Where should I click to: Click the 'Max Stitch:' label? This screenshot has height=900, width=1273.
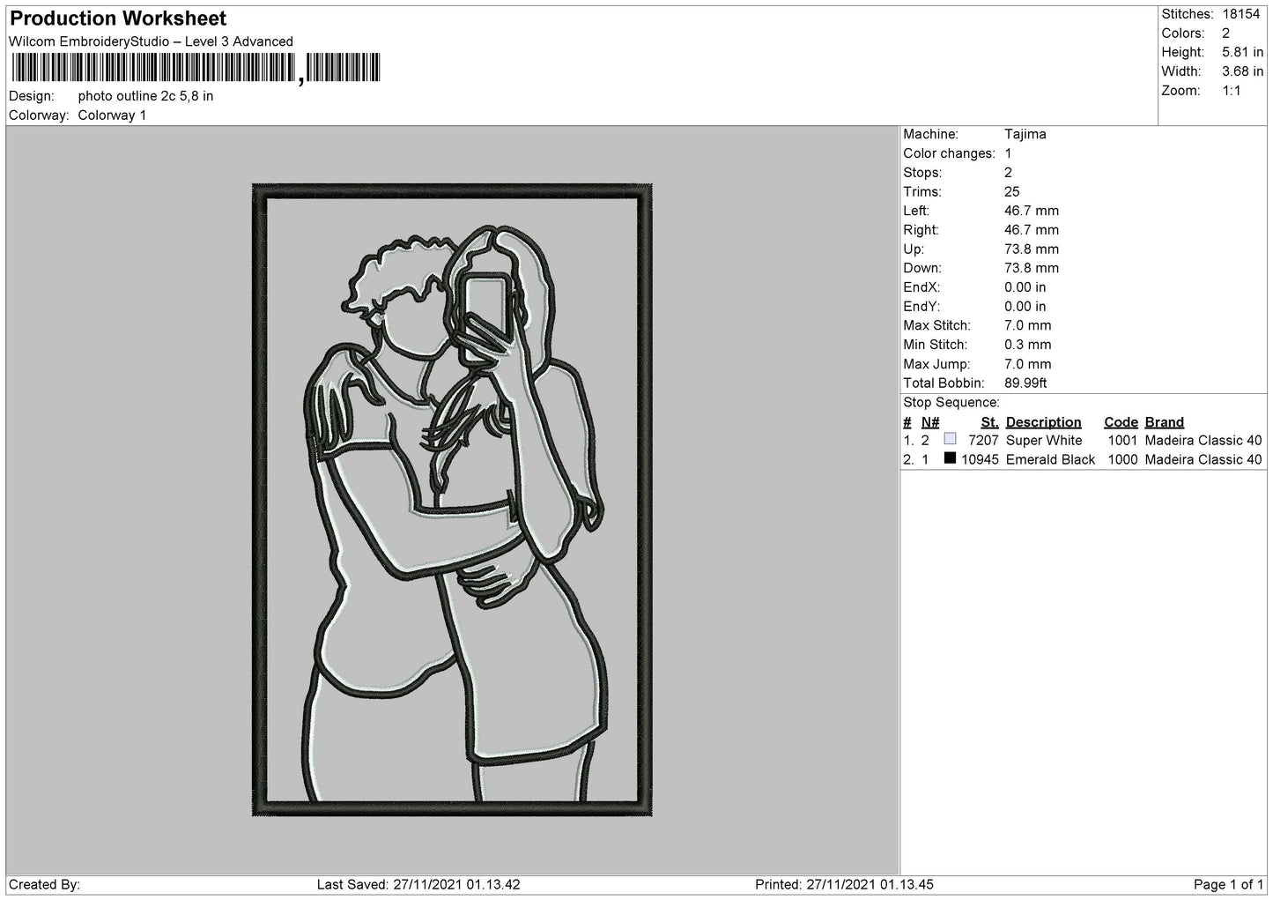point(935,326)
